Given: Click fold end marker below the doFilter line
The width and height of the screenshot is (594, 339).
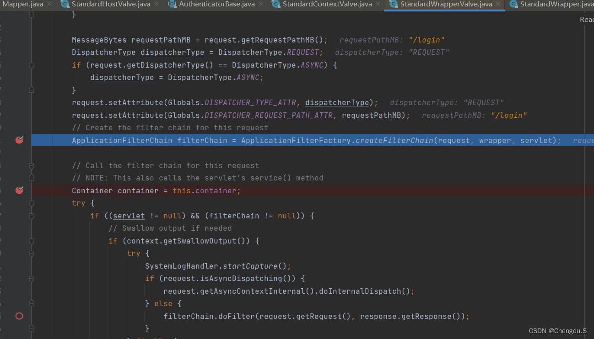Looking at the screenshot, I should 32,328.
